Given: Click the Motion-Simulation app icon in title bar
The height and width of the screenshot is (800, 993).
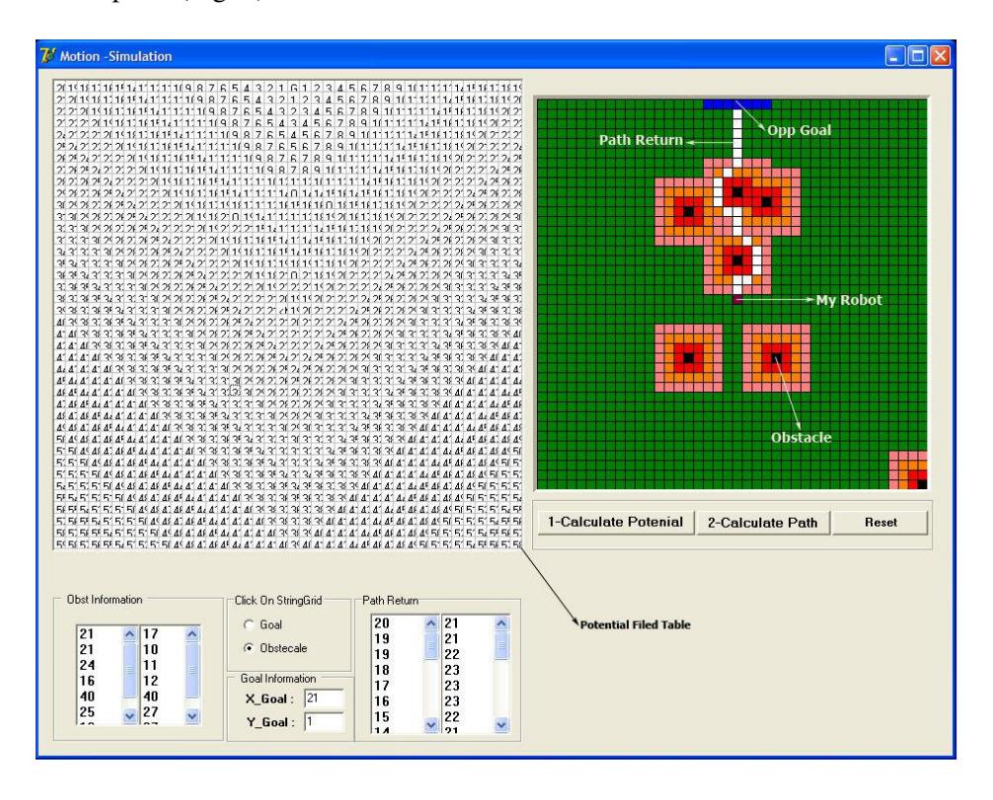Looking at the screenshot, I should 47,55.
